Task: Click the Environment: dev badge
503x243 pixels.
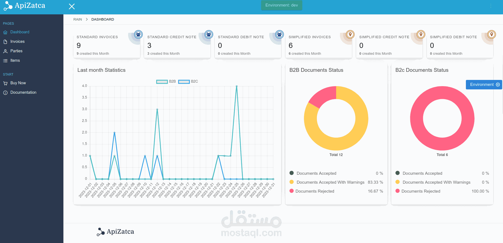Action: coord(282,5)
